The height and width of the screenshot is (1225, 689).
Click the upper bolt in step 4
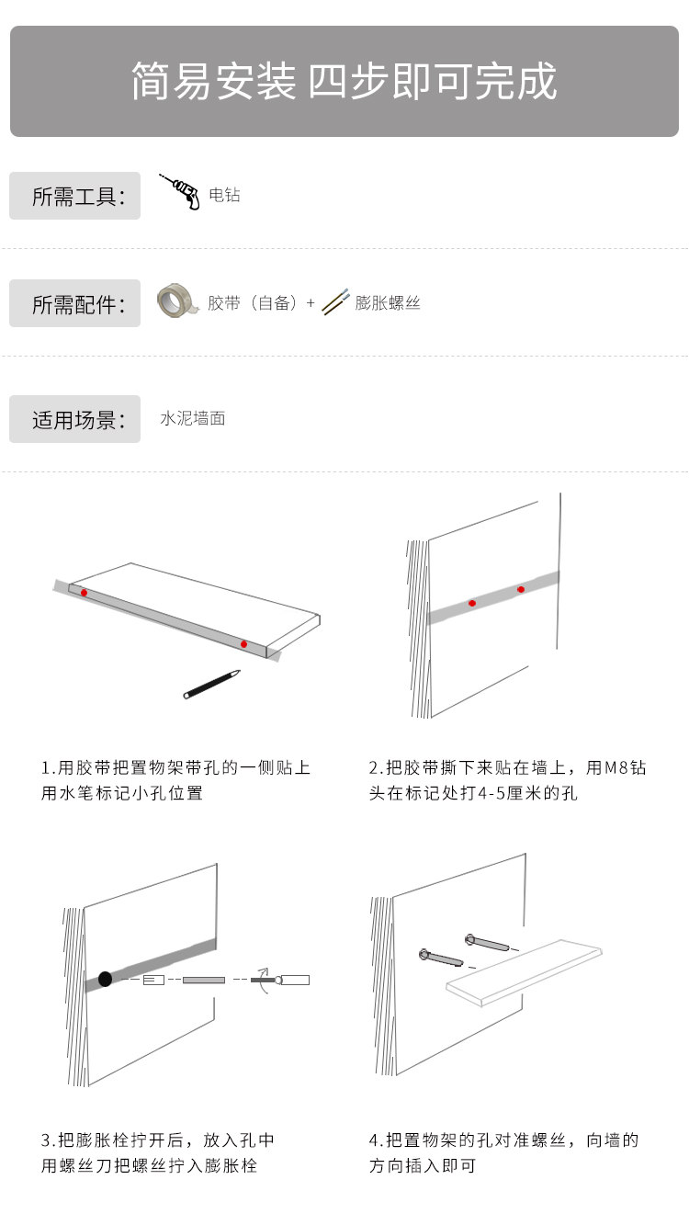point(488,942)
